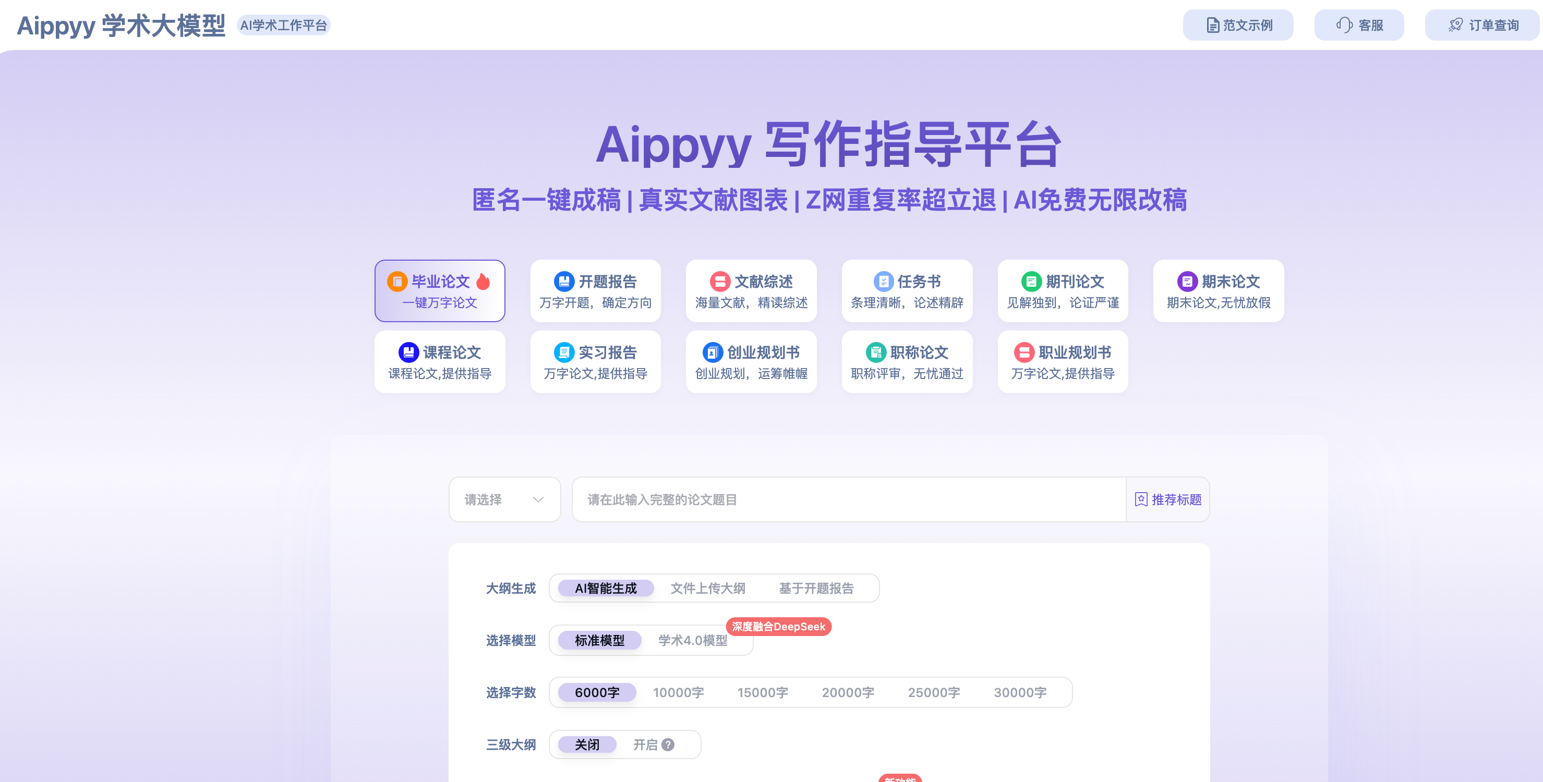Click the flame icon next to 毕业论文
The height and width of the screenshot is (782, 1543).
click(484, 281)
